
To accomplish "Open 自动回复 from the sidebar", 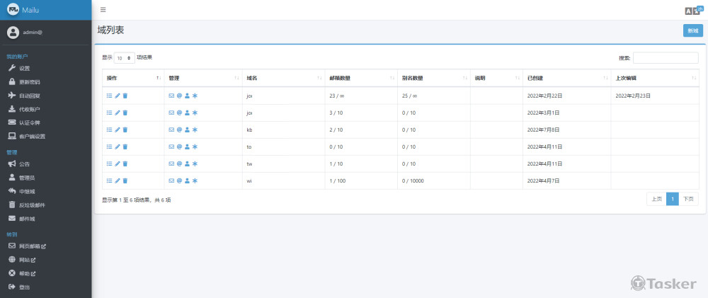I will pos(30,96).
